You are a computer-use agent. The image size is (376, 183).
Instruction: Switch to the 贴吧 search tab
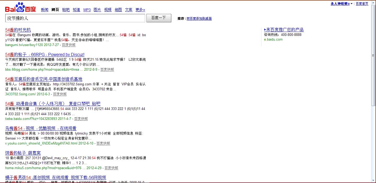point(66,10)
